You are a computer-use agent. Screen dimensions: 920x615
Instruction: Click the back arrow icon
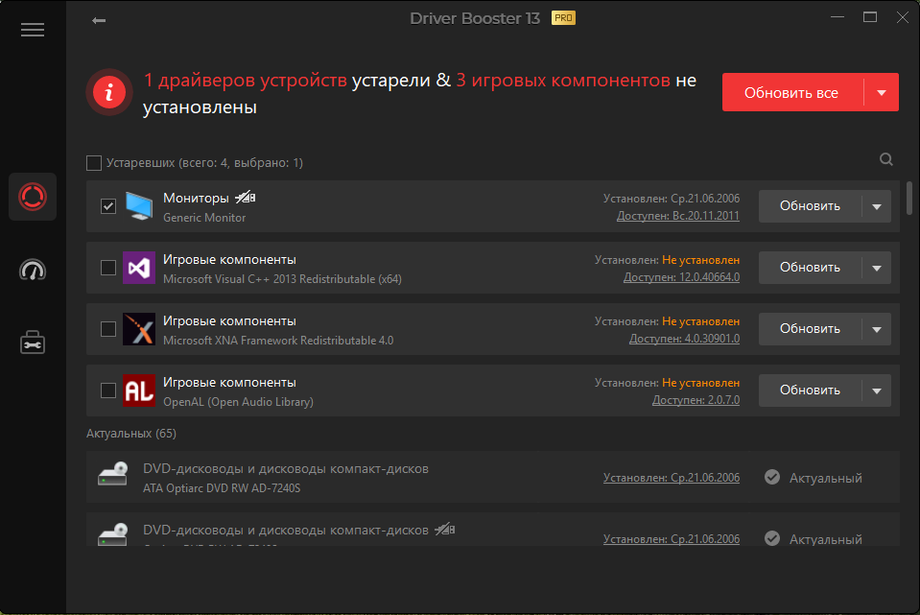point(99,20)
